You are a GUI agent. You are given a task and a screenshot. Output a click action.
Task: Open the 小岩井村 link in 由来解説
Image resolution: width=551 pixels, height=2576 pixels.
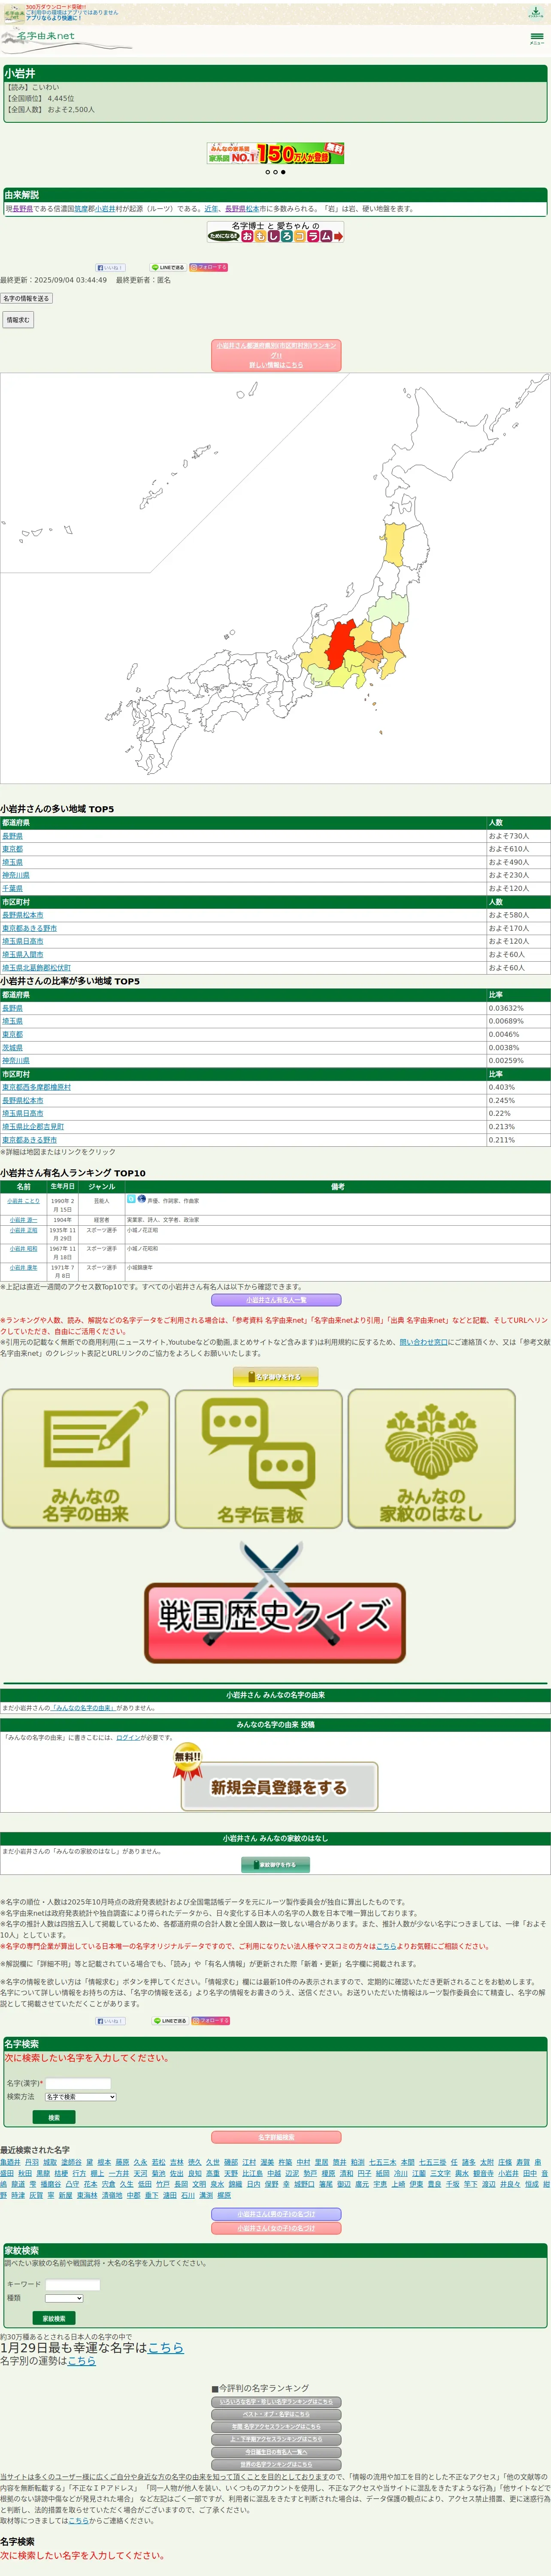[x=105, y=209]
